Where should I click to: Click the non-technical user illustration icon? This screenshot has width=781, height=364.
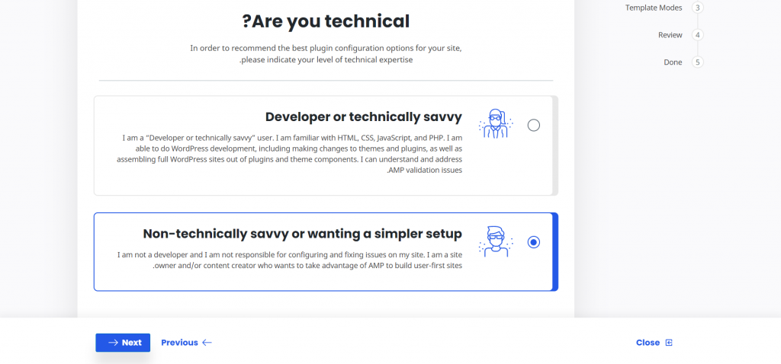(496, 241)
